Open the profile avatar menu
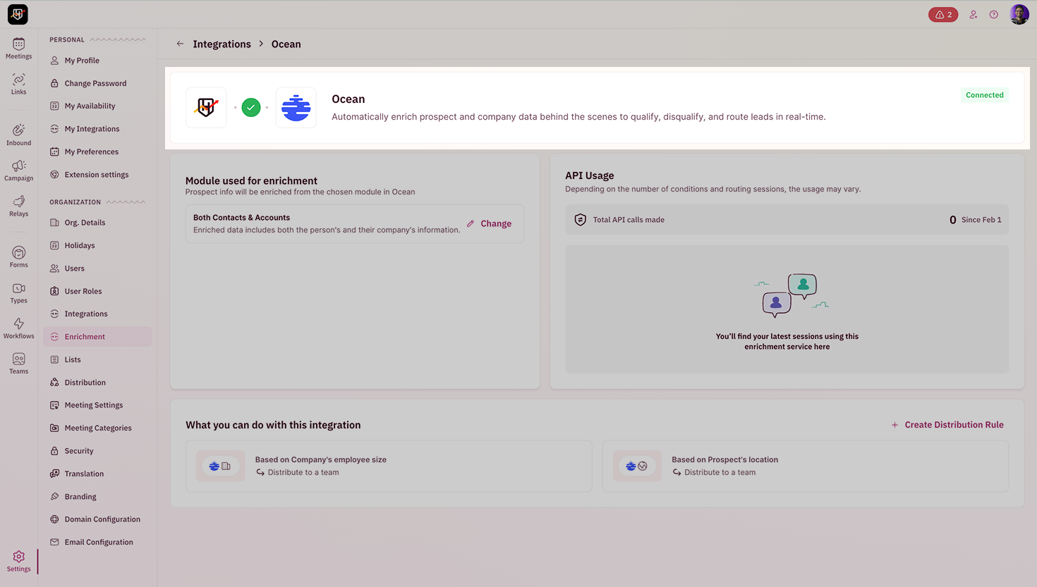Screen dimensions: 1037x587 click(x=1019, y=14)
